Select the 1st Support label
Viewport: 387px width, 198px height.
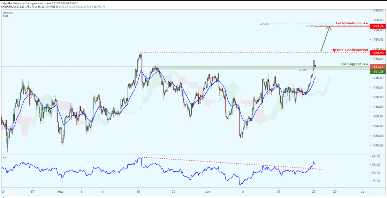355,64
